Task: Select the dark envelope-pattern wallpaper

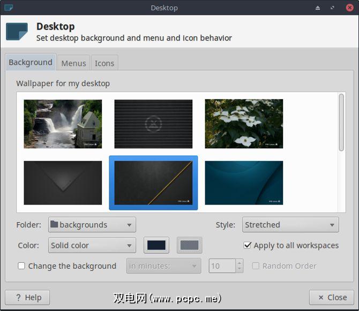Action: click(x=63, y=183)
